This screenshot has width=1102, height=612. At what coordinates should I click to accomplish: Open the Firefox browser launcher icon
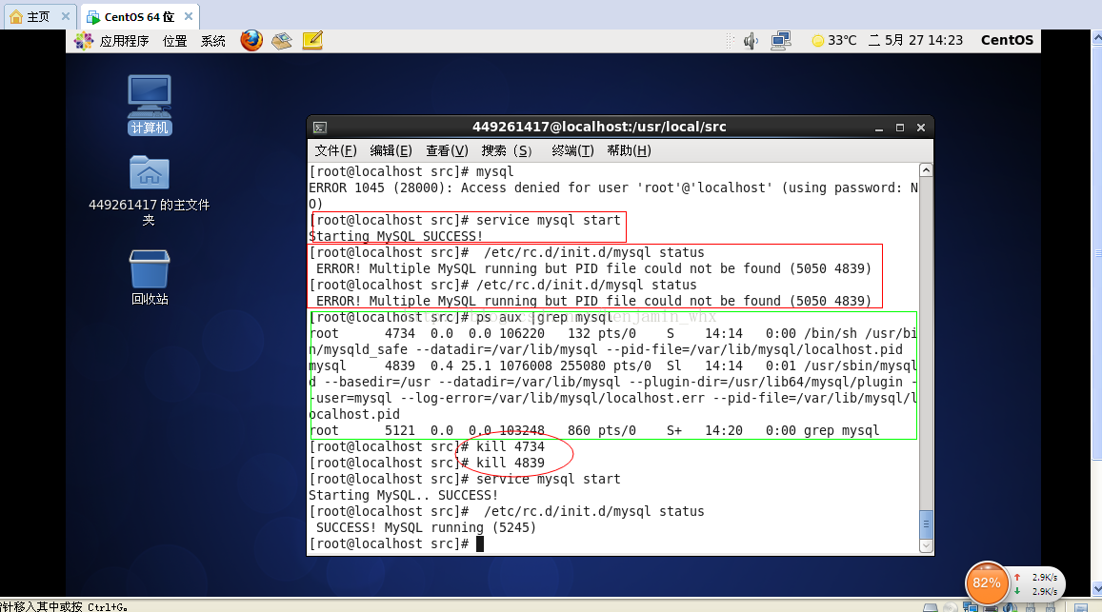point(250,40)
